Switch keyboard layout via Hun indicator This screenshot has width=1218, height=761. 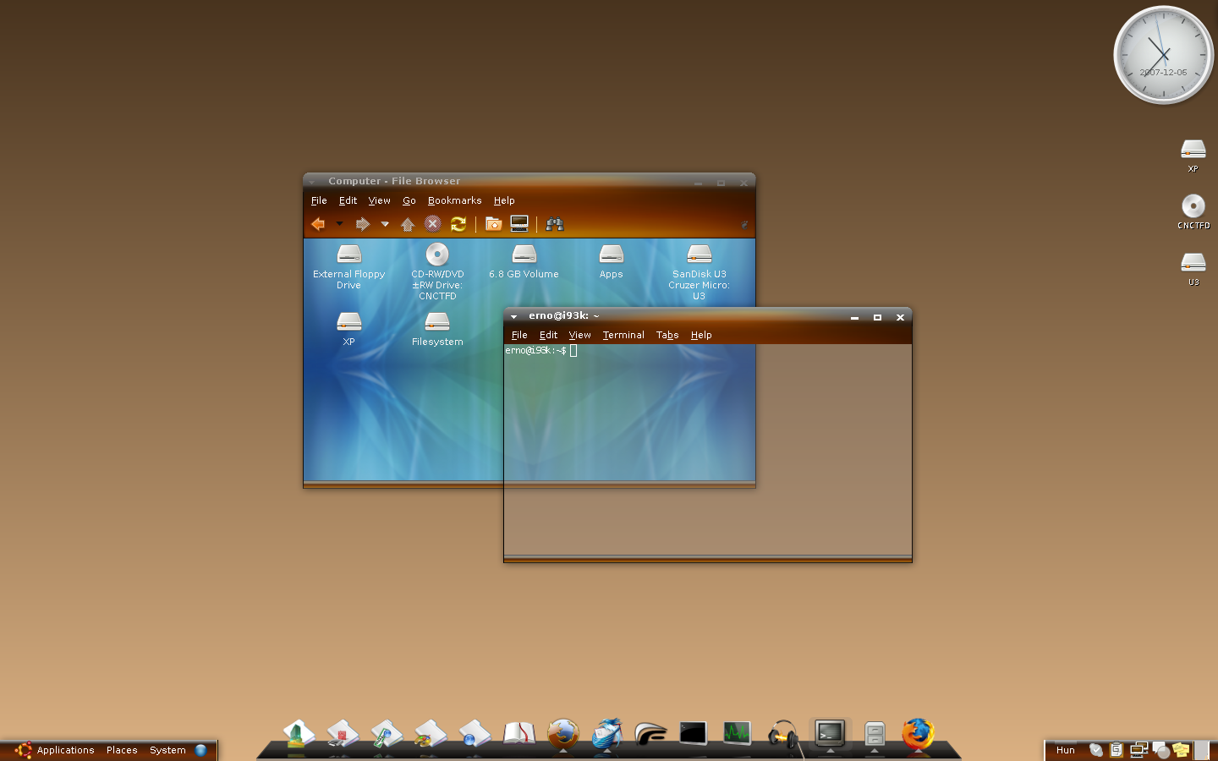coord(1066,750)
